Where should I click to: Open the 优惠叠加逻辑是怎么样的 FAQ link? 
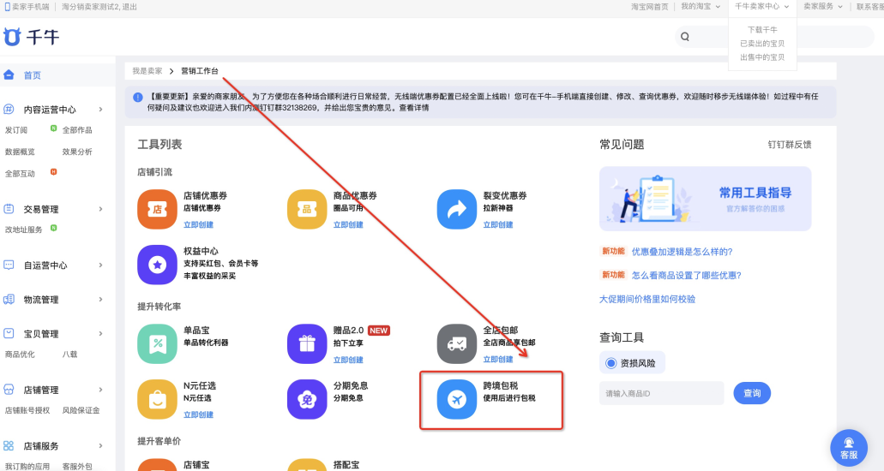[682, 251]
